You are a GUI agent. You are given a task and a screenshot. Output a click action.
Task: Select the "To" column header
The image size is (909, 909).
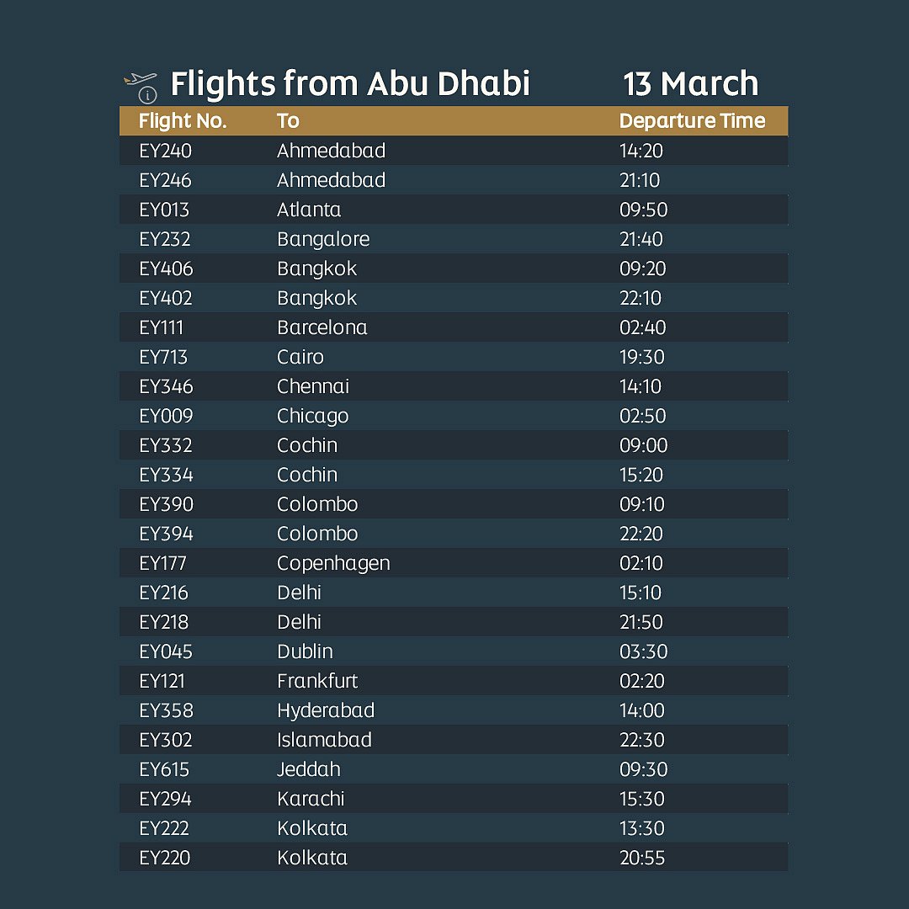coord(288,121)
